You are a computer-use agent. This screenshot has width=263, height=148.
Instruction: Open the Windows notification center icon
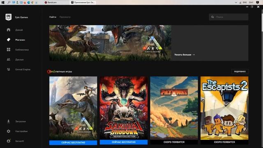[x=258, y=2]
